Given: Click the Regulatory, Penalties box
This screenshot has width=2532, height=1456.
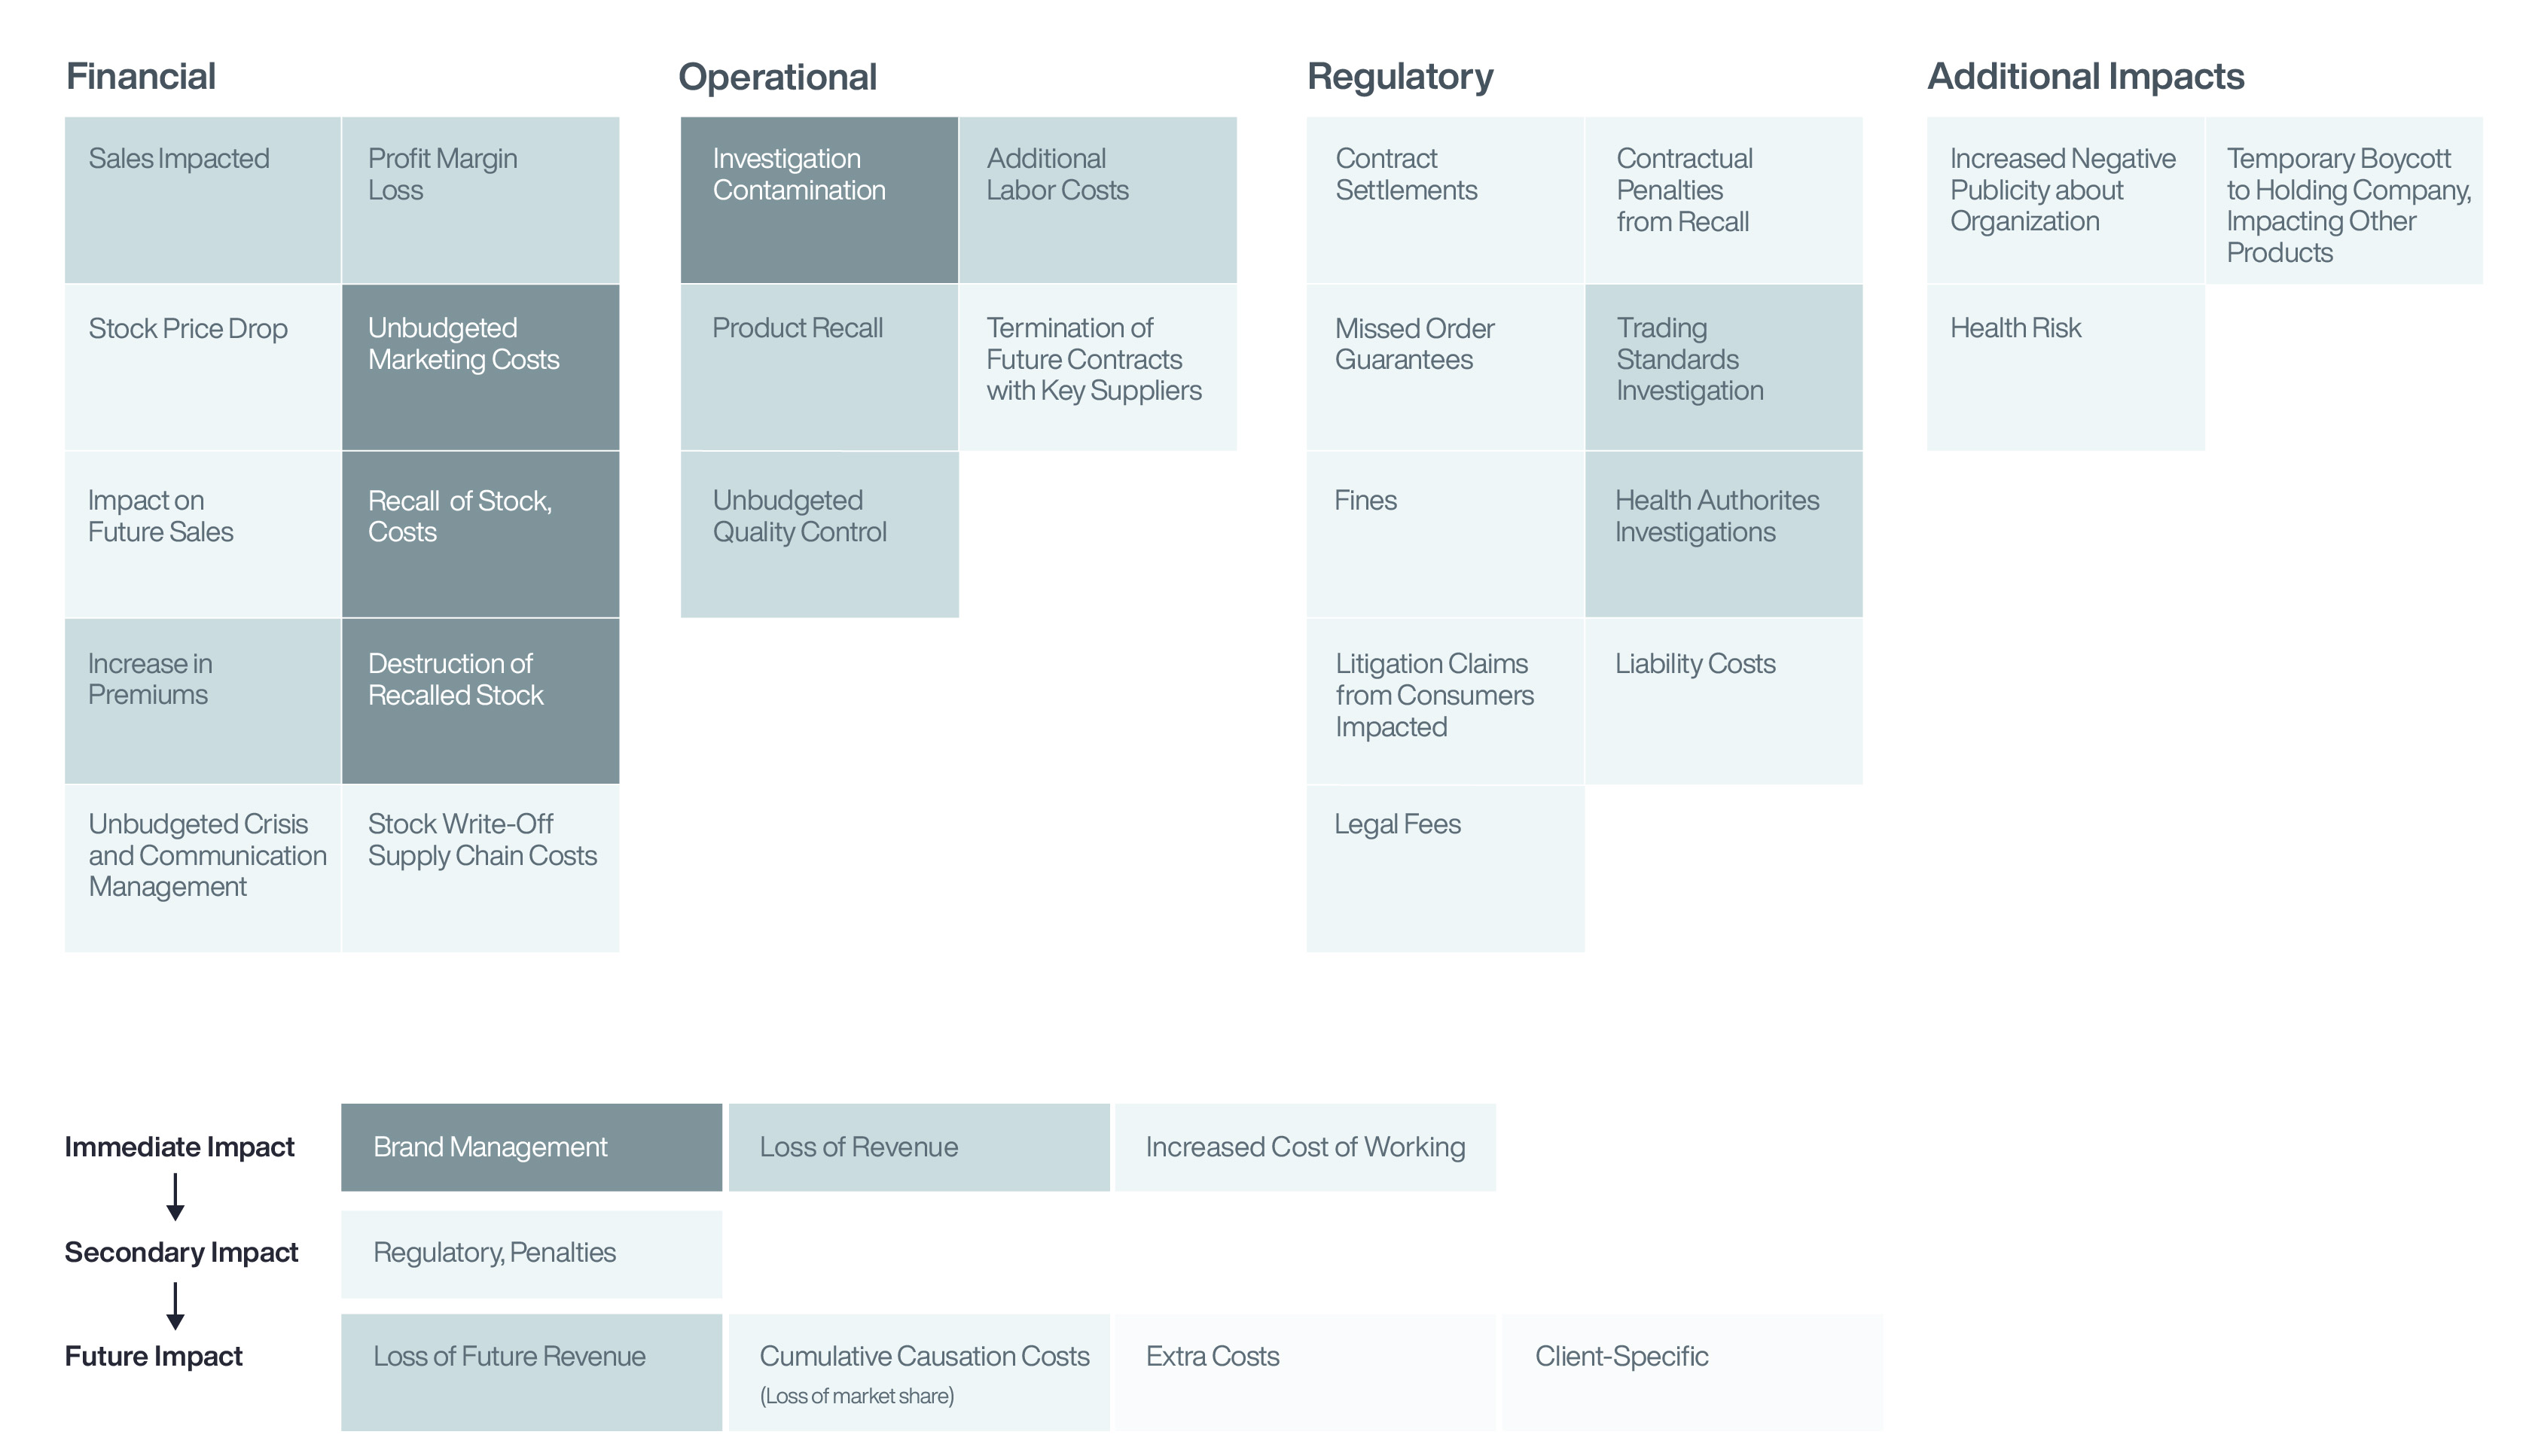Looking at the screenshot, I should [x=531, y=1254].
